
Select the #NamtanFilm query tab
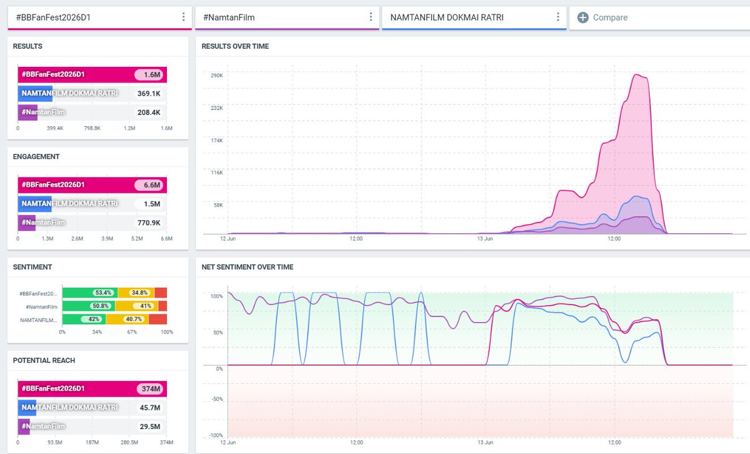pyautogui.click(x=287, y=18)
